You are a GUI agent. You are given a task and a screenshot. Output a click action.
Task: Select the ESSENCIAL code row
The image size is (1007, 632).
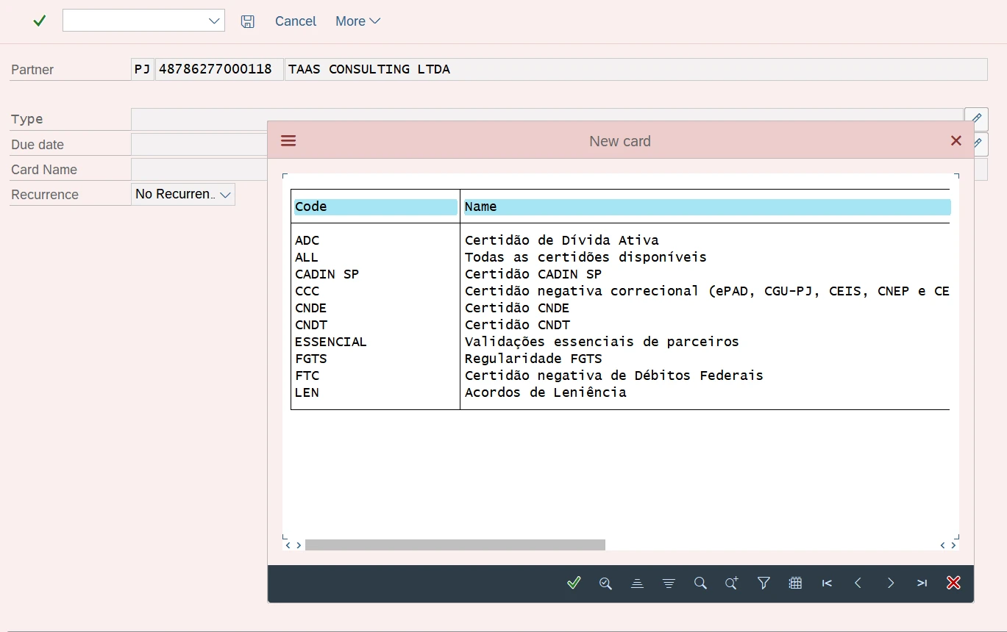[x=330, y=342]
